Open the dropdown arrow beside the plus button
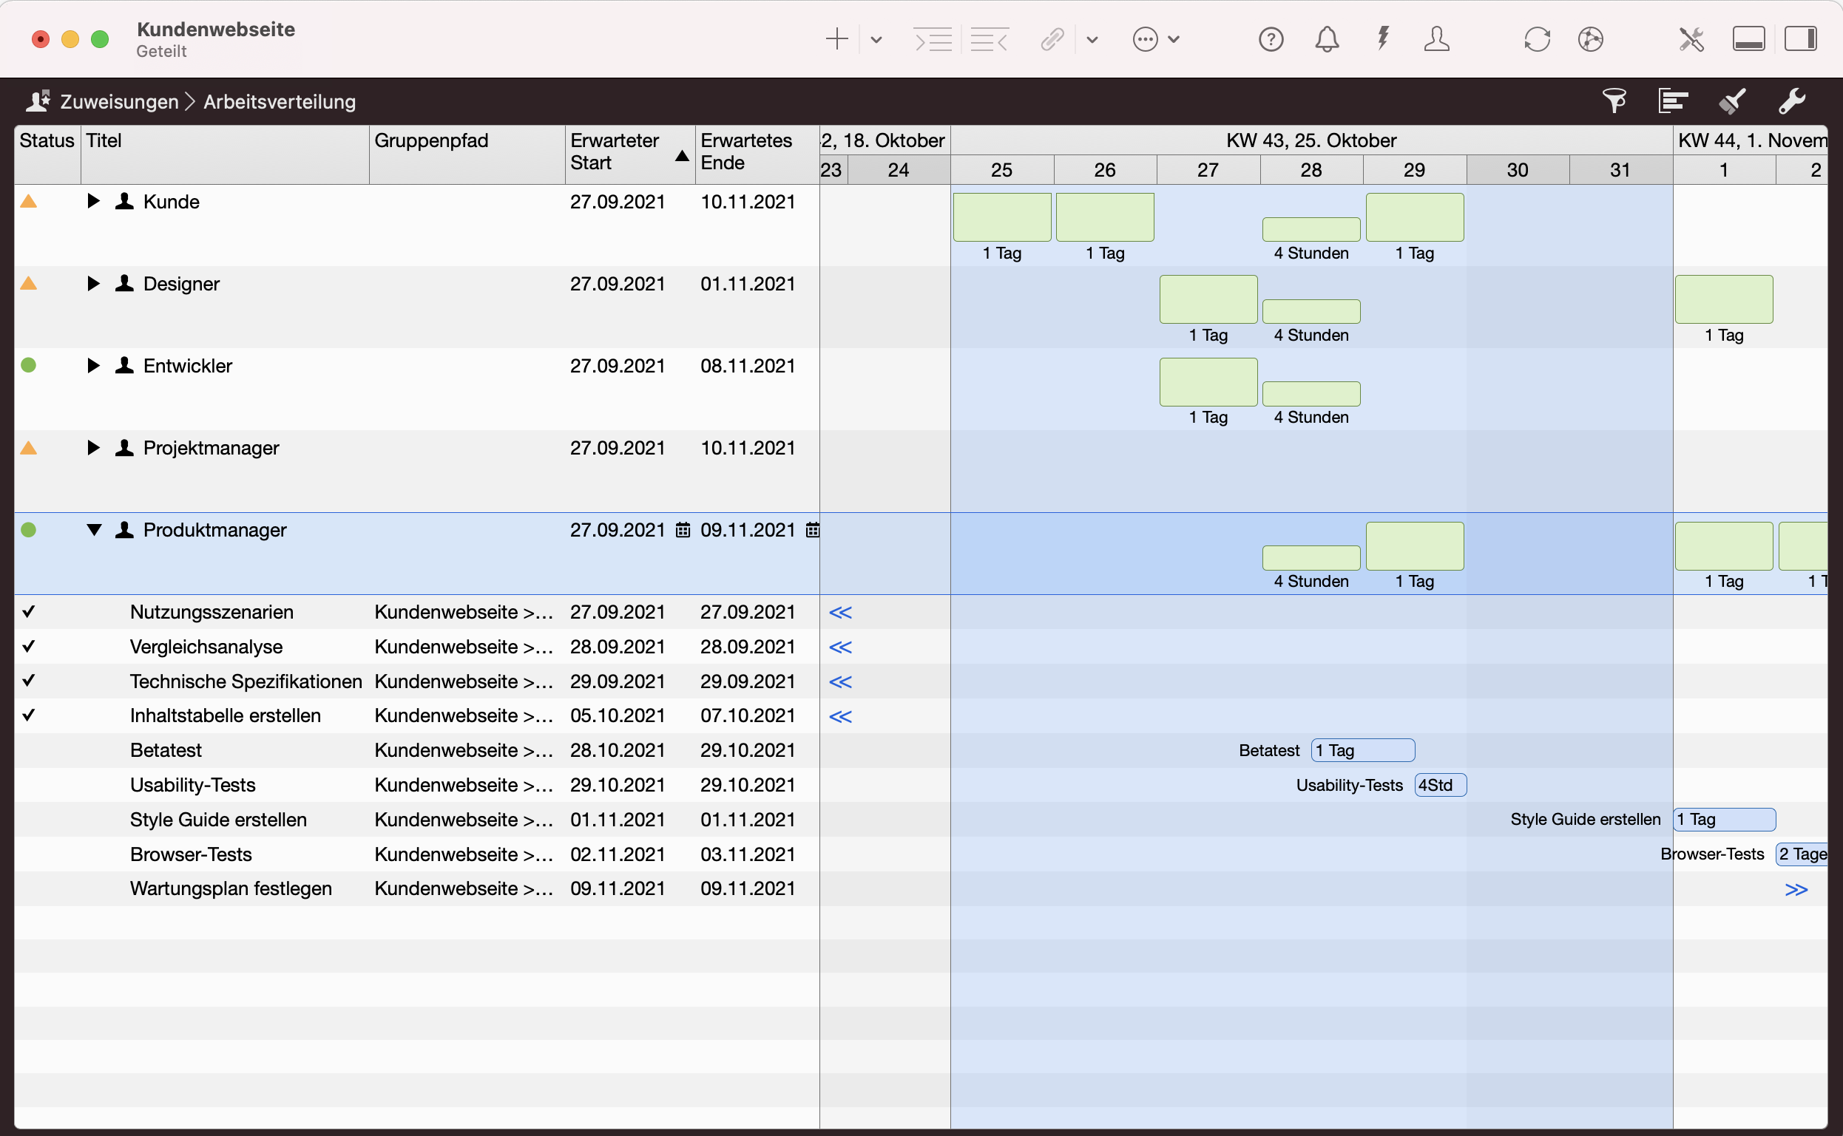1843x1136 pixels. (876, 40)
